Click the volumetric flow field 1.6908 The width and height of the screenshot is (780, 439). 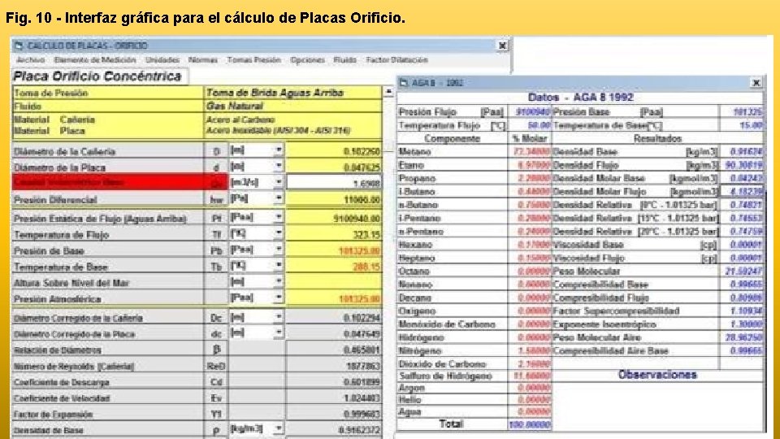tap(334, 183)
